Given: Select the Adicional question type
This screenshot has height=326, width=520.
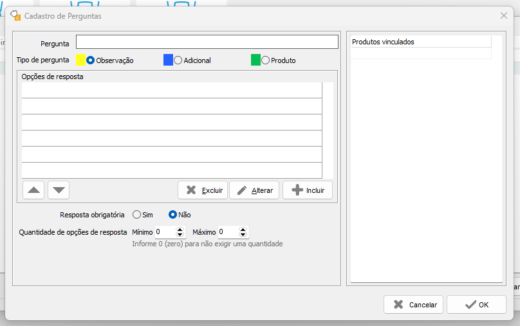Looking at the screenshot, I should (178, 60).
